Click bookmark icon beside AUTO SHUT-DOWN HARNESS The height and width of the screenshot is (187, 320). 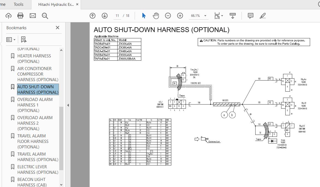click(13, 87)
